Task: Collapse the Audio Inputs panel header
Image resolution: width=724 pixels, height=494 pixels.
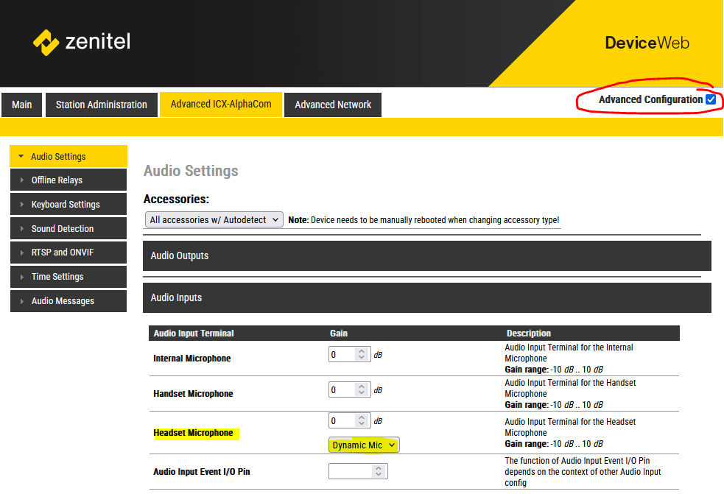Action: pos(426,298)
